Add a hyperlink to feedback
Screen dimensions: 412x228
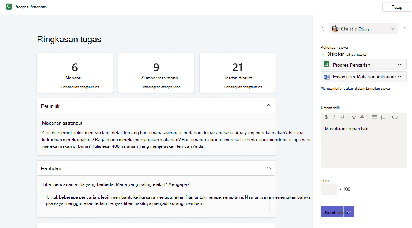point(395,117)
